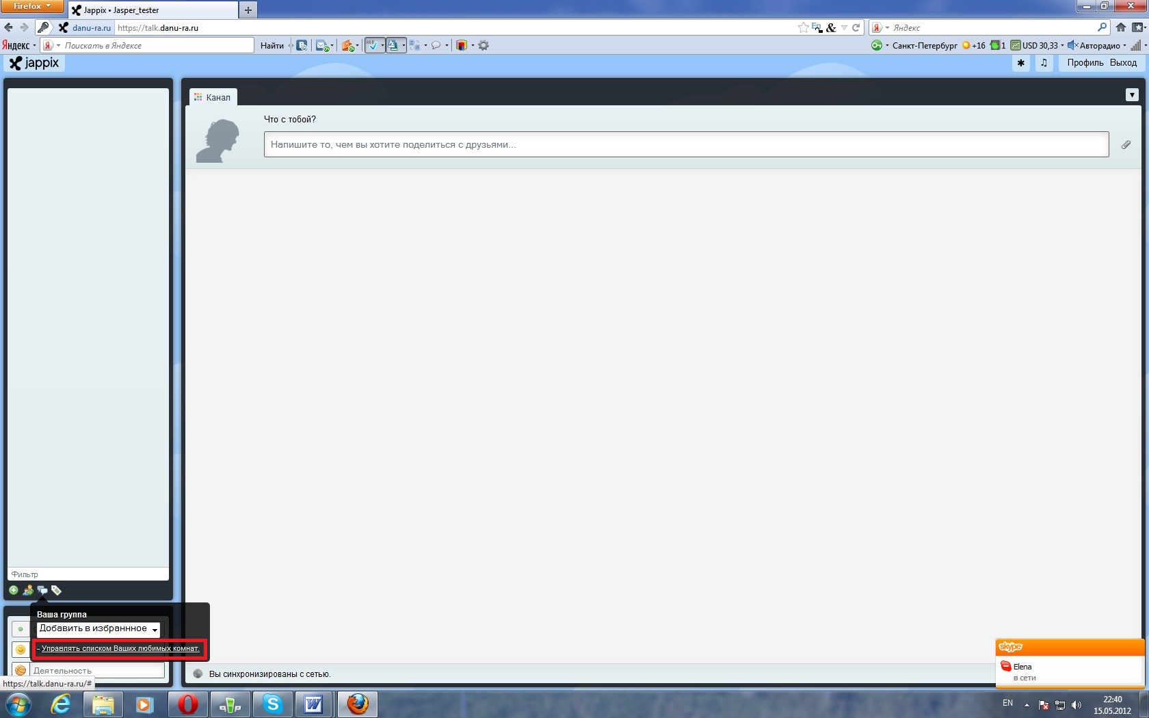Open Internet Explorer from the taskbar
Viewport: 1149px width, 718px height.
point(61,704)
